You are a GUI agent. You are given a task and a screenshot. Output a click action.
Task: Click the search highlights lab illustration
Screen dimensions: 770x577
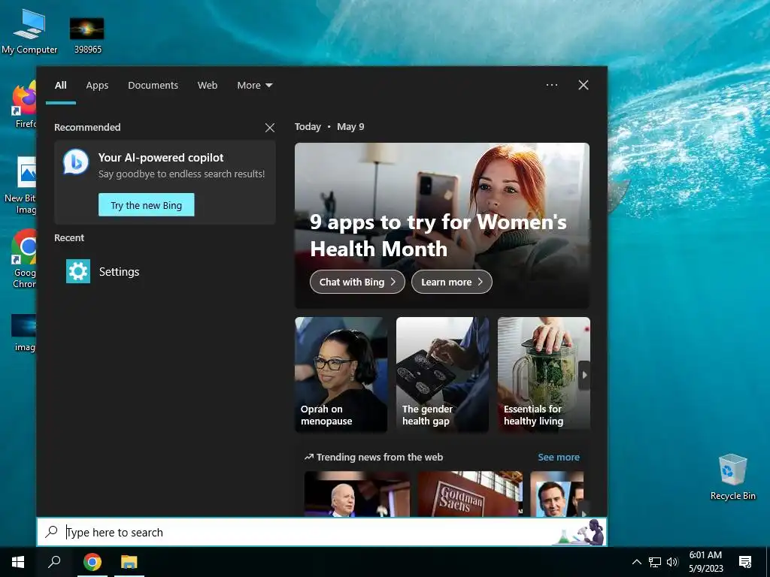[581, 532]
